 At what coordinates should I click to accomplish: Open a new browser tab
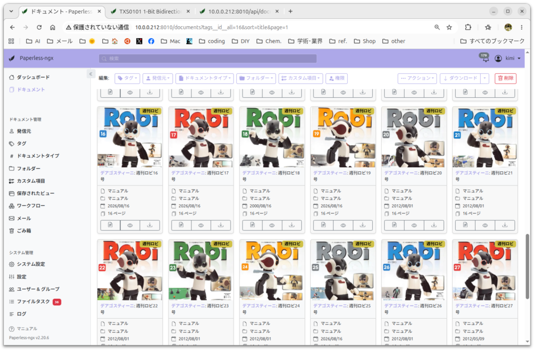(x=290, y=11)
